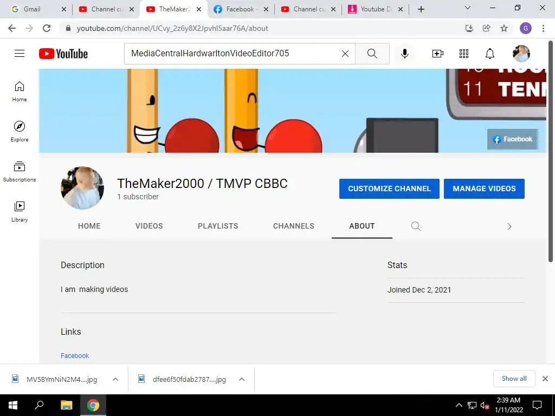Submit search with magnifier button
The width and height of the screenshot is (555, 416).
point(372,54)
